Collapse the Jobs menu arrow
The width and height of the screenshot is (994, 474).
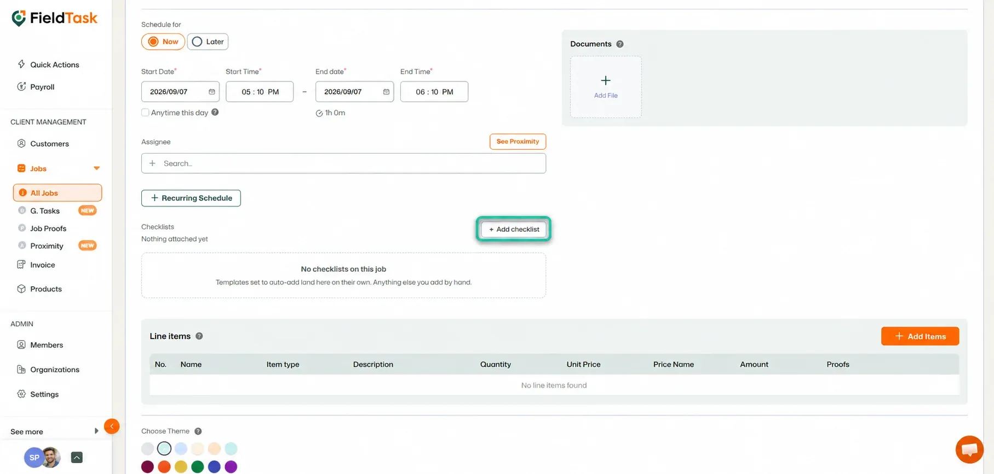pos(96,168)
